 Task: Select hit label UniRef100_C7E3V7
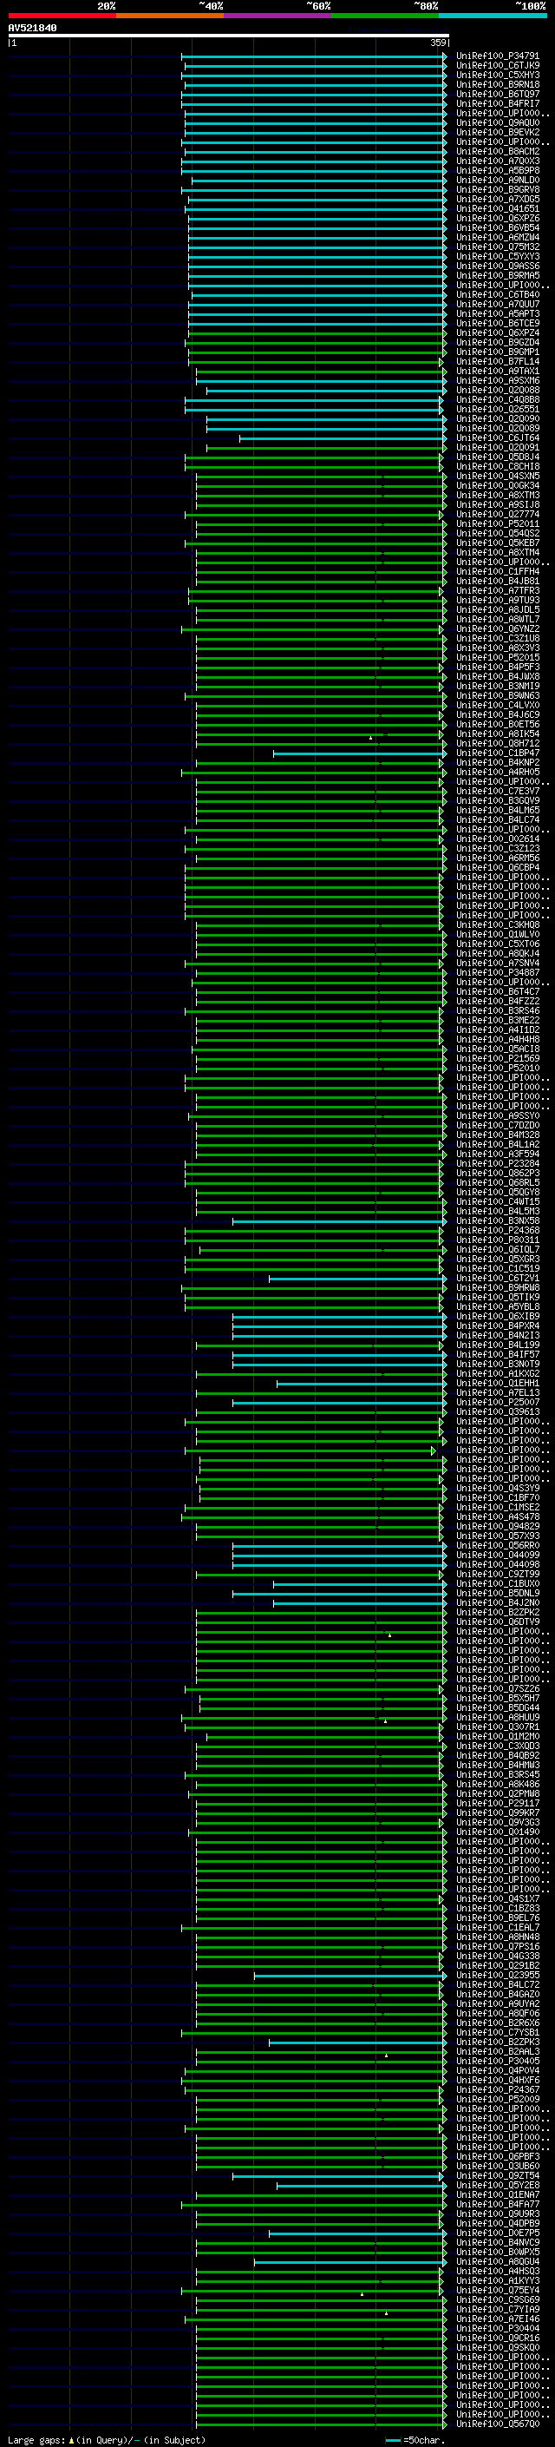(497, 792)
